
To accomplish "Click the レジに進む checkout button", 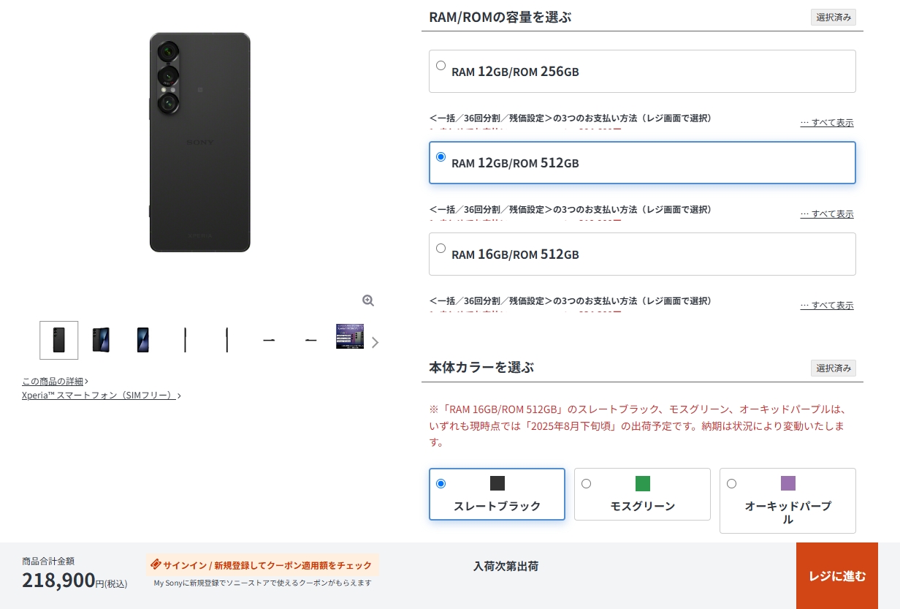I will pos(837,575).
